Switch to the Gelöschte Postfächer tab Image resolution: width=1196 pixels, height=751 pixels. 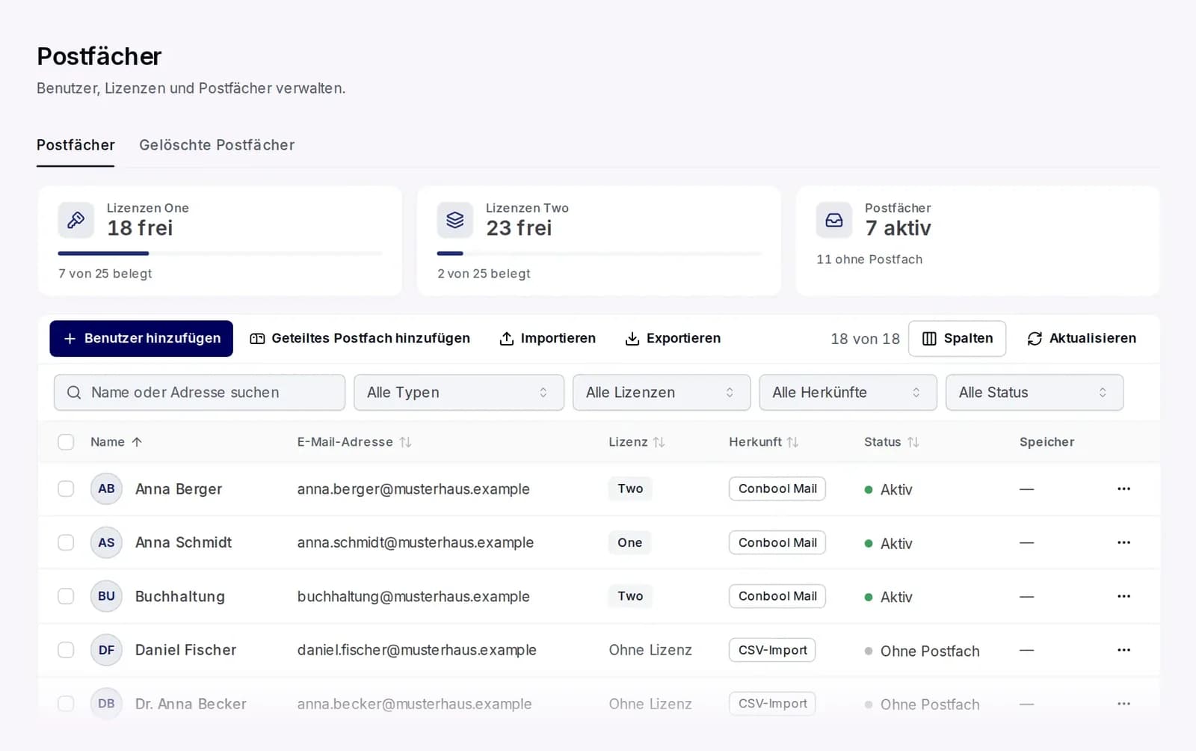pos(217,145)
